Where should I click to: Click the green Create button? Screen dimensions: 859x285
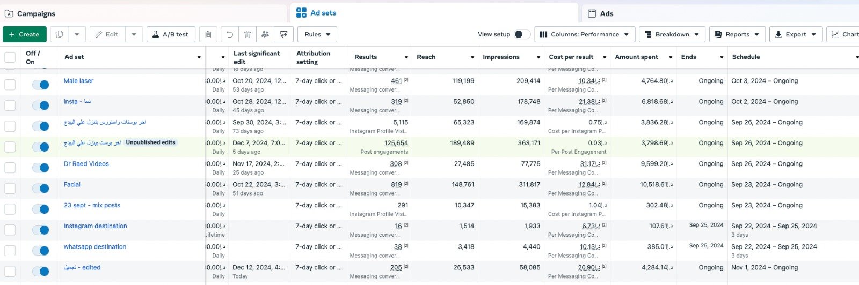[x=25, y=34]
